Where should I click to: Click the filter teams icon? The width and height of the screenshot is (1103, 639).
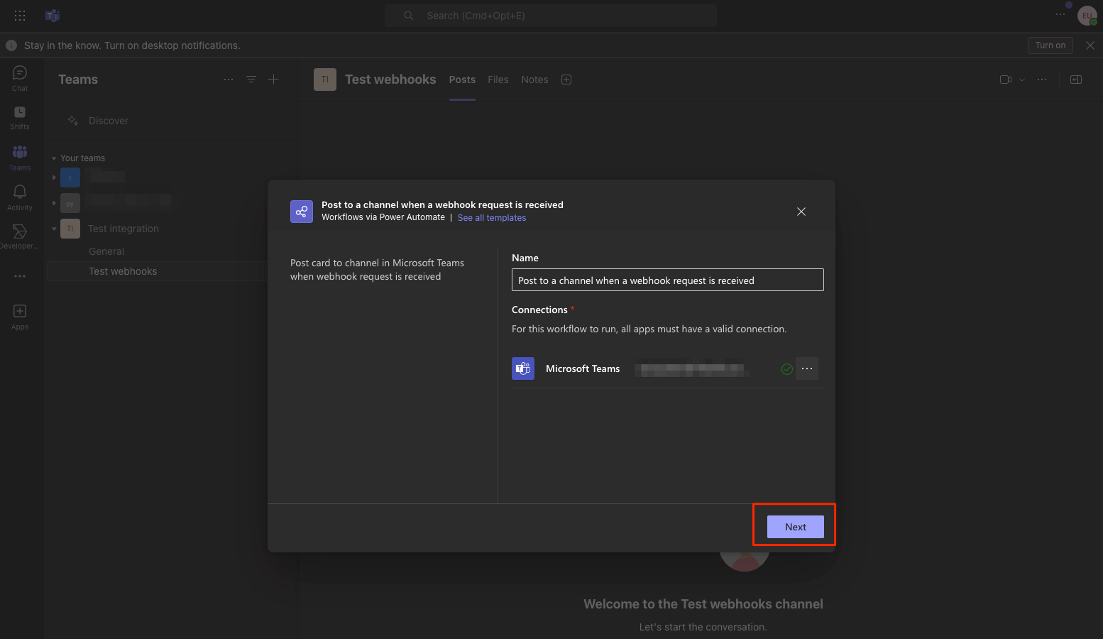coord(251,80)
